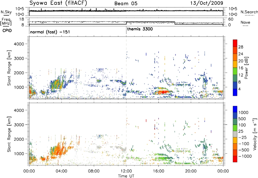Click the 'Nave' legend label
The width and height of the screenshot is (258, 178).
tap(245, 22)
